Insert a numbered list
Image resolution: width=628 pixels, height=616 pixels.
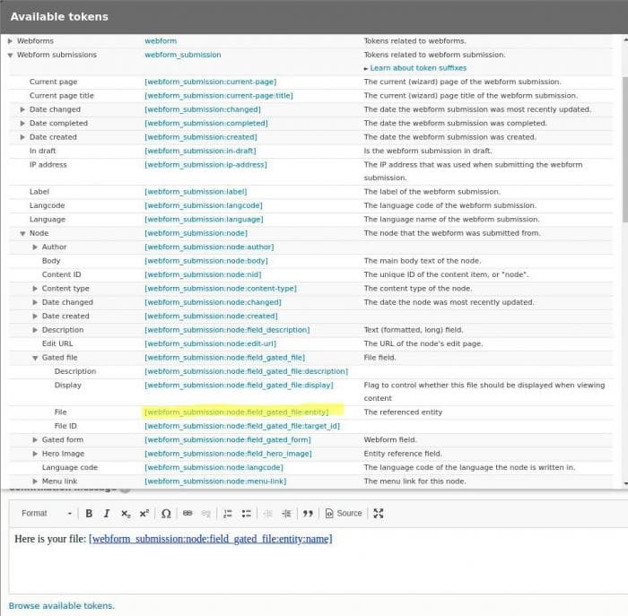228,513
